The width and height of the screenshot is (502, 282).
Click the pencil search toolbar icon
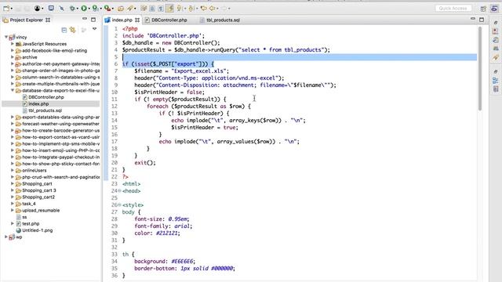tap(130, 9)
